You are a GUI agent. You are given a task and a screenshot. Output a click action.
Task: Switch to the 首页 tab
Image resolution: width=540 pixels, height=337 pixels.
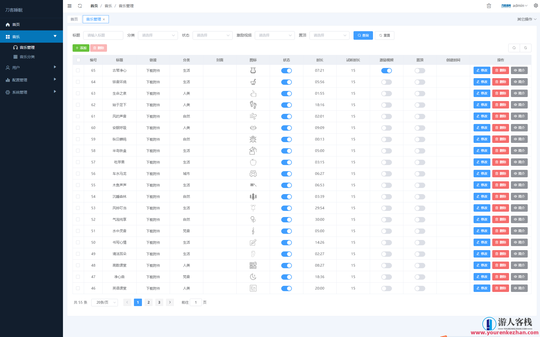[x=74, y=19]
